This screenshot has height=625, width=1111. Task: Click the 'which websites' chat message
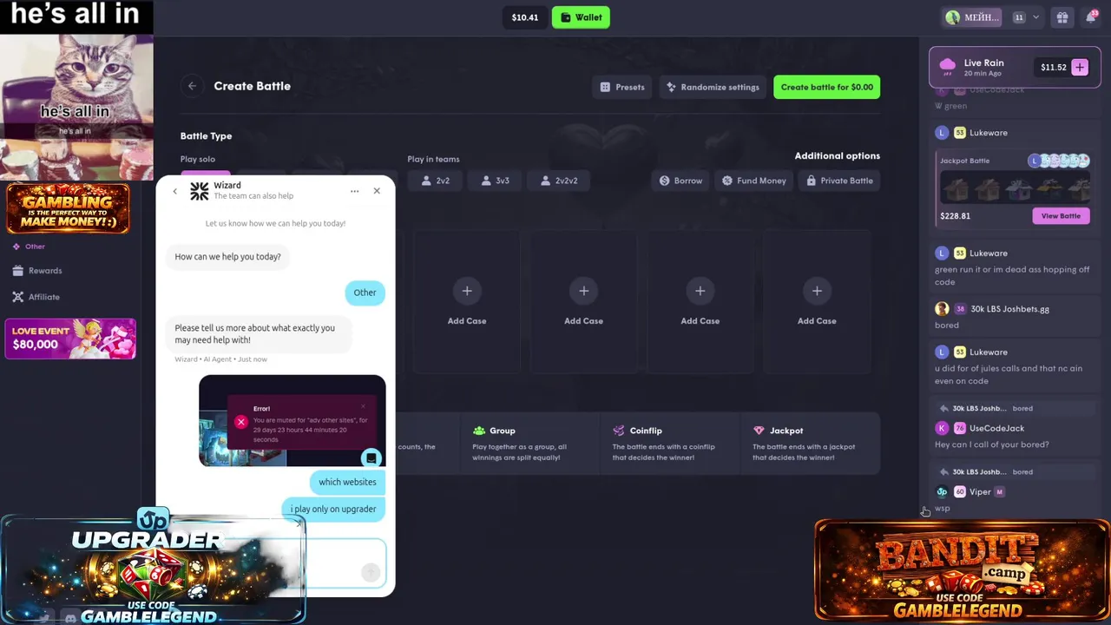(347, 482)
